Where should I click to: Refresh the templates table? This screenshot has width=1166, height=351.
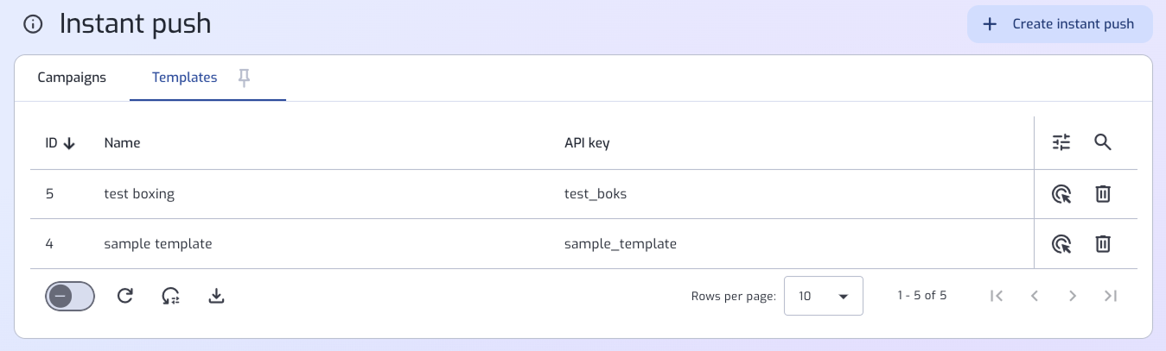click(125, 296)
